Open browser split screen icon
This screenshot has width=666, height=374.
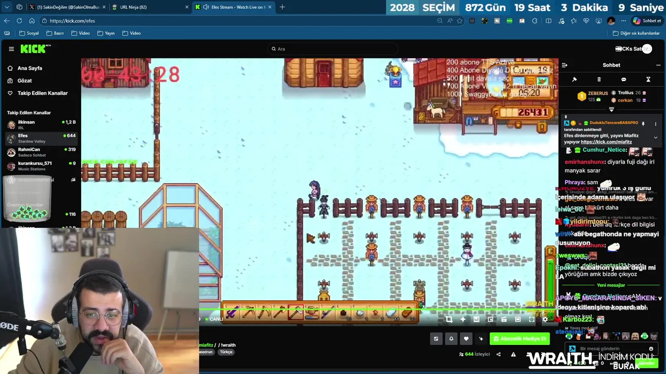tap(548, 21)
